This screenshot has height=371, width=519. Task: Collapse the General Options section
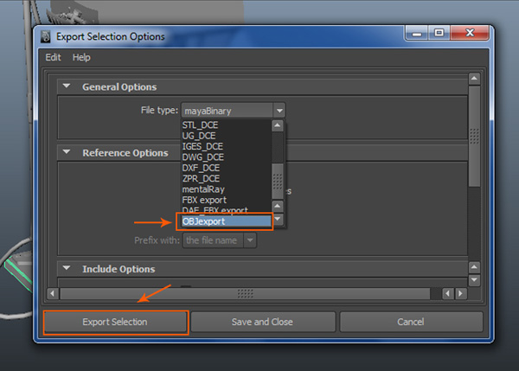tap(67, 86)
